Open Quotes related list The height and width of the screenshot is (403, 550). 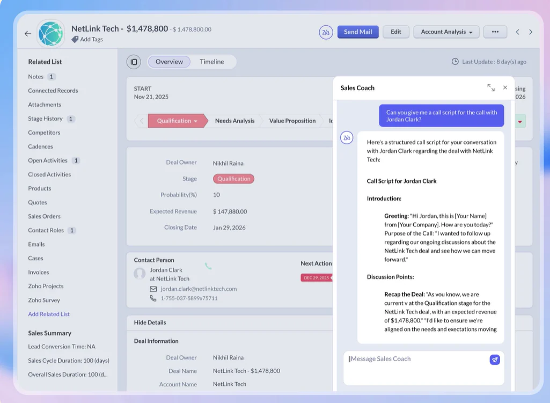coord(38,202)
